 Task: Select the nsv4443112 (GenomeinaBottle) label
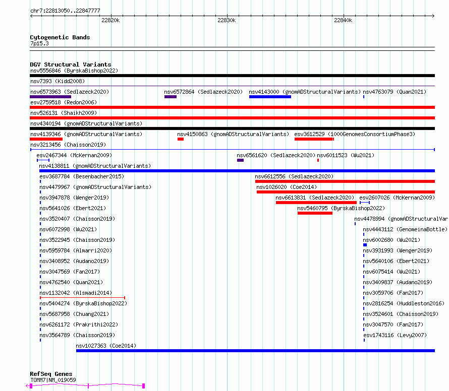[405, 229]
